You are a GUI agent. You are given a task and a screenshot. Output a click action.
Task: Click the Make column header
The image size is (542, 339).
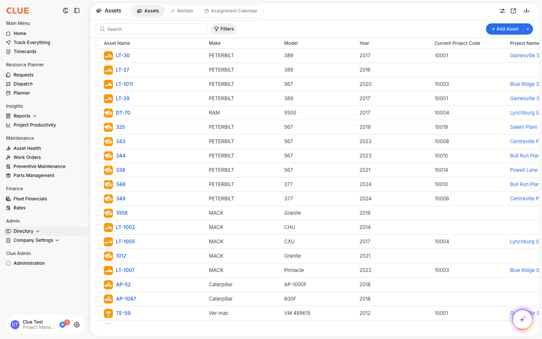tap(215, 43)
